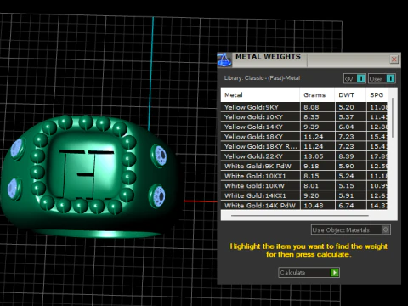The image size is (408, 306).
Task: Sort by the Metal column header
Action: (x=260, y=95)
